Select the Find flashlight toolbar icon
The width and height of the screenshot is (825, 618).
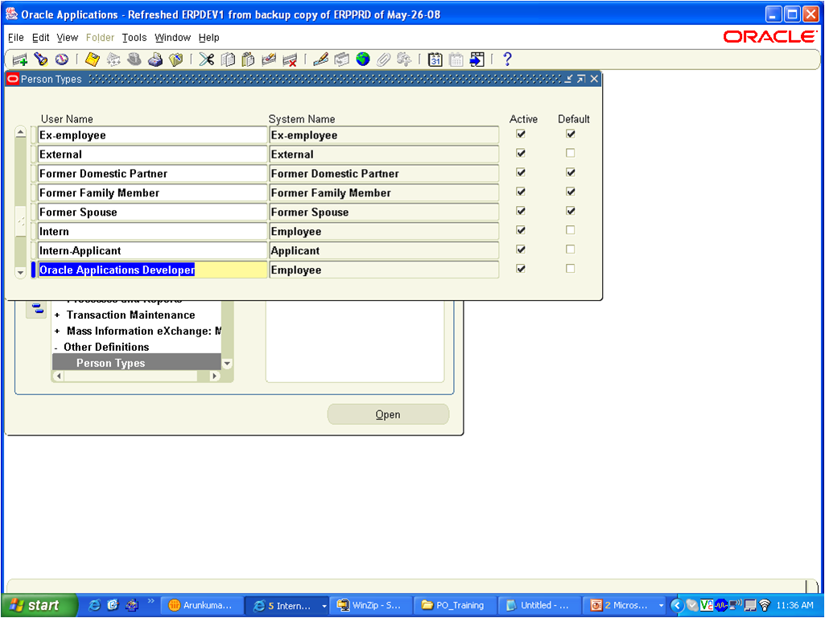[x=40, y=59]
